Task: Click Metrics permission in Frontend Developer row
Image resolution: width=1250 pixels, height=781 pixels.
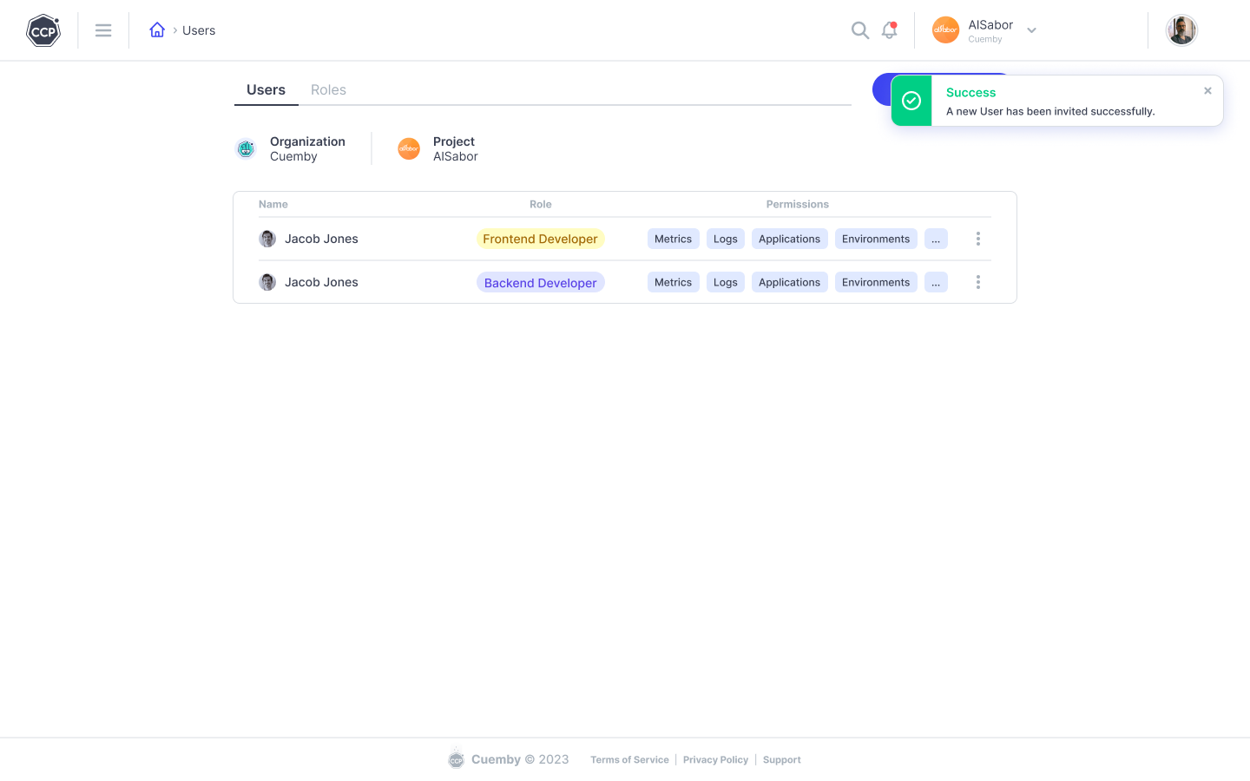Action: [x=673, y=239]
